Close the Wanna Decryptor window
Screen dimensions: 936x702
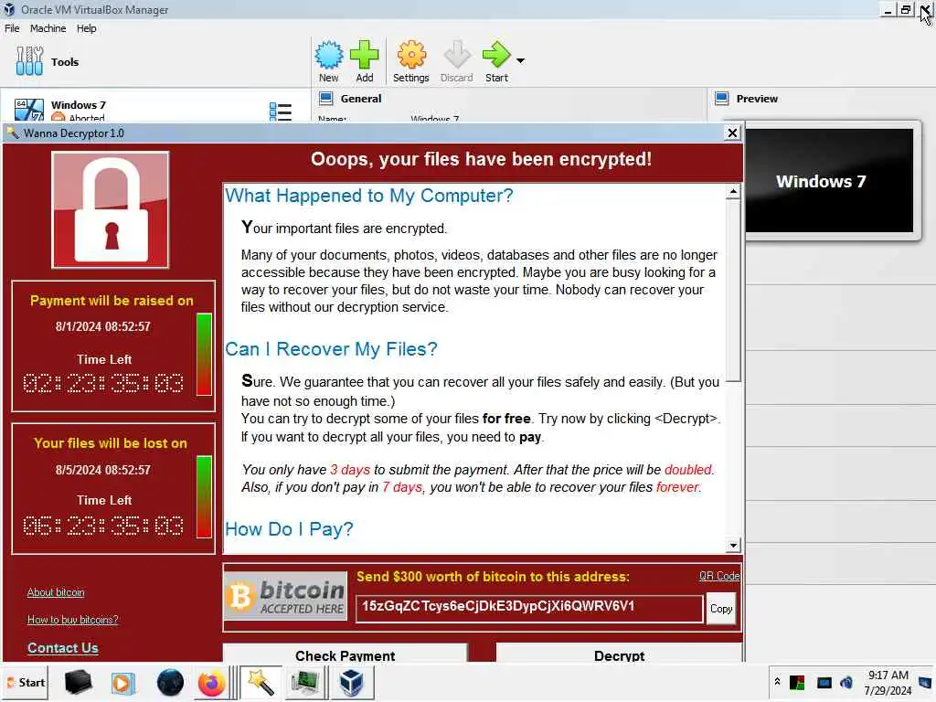pos(732,133)
